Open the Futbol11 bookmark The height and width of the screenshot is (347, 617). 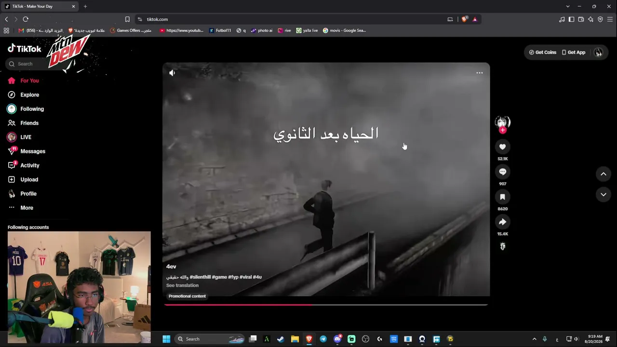coord(220,30)
